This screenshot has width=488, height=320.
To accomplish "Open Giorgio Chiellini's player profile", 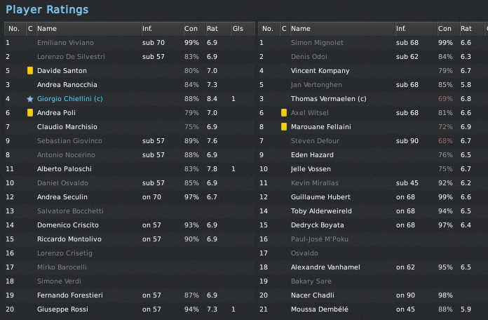I will tap(69, 99).
